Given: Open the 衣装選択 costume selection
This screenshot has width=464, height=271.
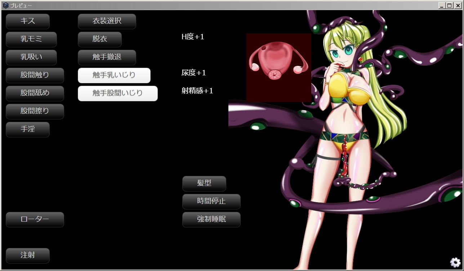Looking at the screenshot, I should click(x=107, y=21).
